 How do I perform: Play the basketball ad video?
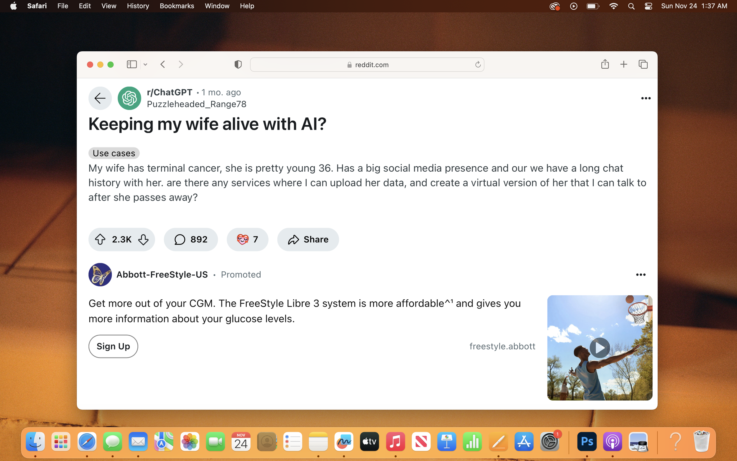(x=599, y=347)
